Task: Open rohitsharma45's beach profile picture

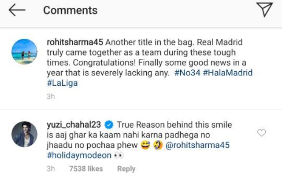Action: (x=25, y=52)
